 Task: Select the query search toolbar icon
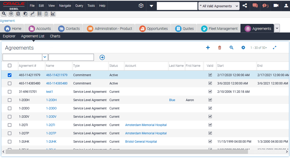point(4,14)
